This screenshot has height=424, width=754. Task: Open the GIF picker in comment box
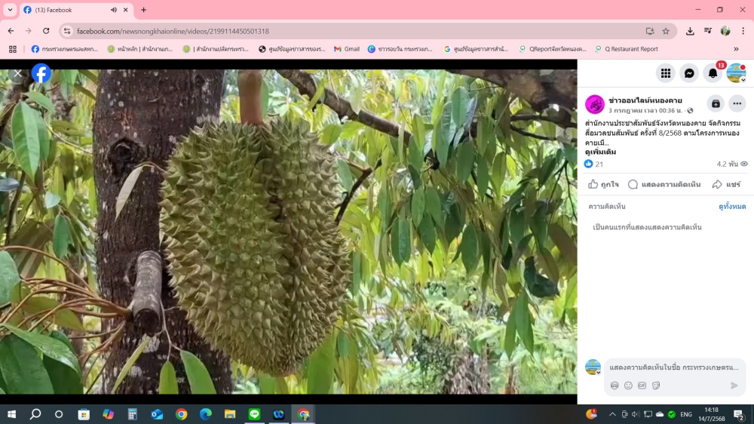pos(642,386)
